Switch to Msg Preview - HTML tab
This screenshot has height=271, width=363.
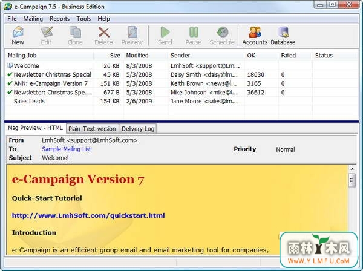pos(35,128)
